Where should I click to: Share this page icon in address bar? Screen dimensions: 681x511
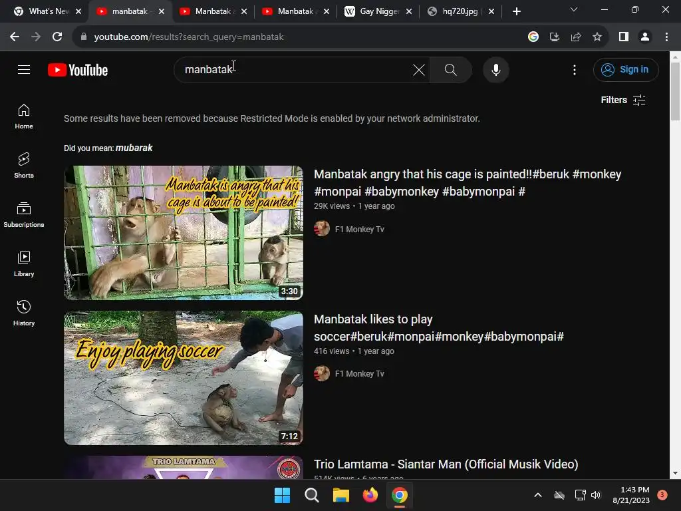click(576, 37)
